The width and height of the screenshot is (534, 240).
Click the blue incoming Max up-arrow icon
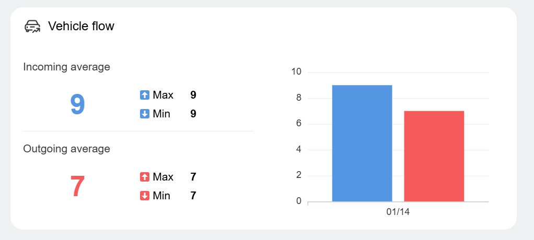point(145,95)
